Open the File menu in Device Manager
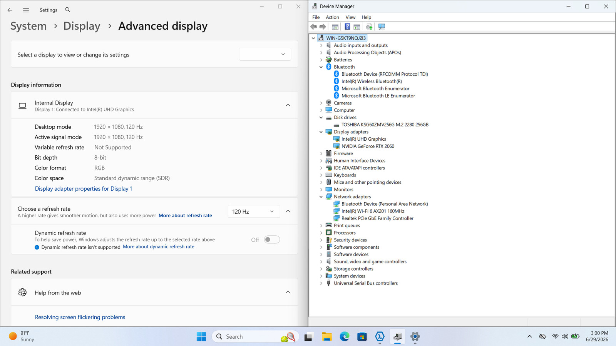The width and height of the screenshot is (616, 346). click(x=316, y=17)
